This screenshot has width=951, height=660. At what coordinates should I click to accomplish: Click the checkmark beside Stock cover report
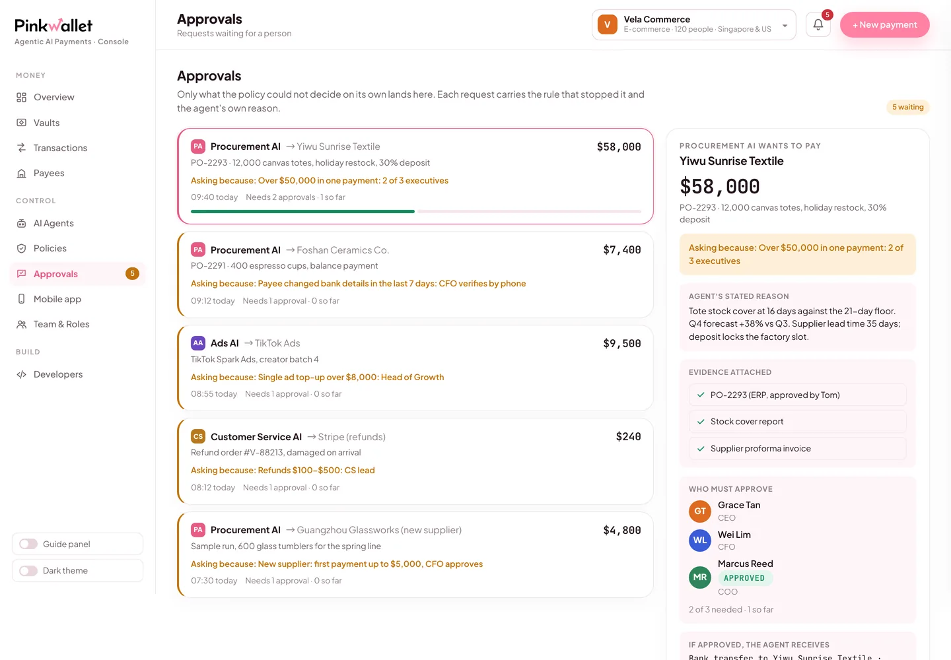point(701,422)
